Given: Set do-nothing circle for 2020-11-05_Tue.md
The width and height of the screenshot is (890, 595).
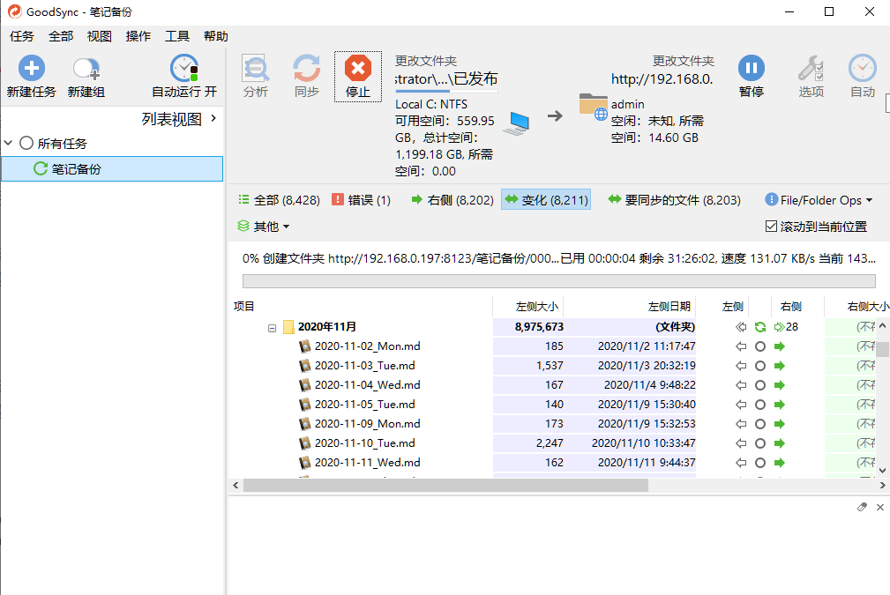Looking at the screenshot, I should (x=760, y=405).
